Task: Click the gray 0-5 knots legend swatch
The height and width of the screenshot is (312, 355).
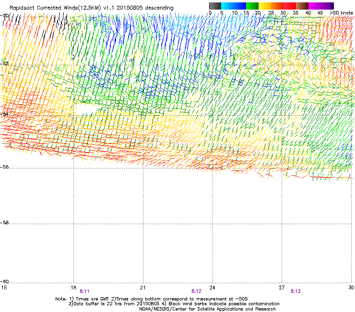Action: [215, 6]
